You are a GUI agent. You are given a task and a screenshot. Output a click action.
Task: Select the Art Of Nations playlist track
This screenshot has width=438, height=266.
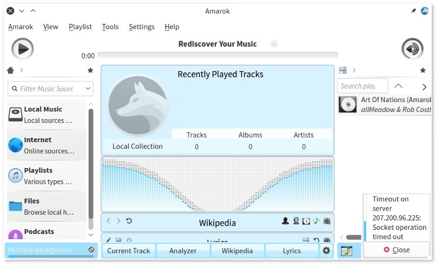(x=385, y=104)
